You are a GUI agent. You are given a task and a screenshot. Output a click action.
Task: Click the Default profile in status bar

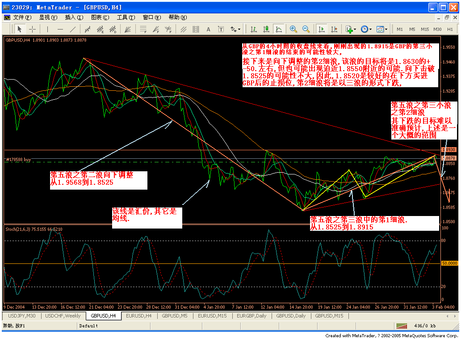[88, 326]
